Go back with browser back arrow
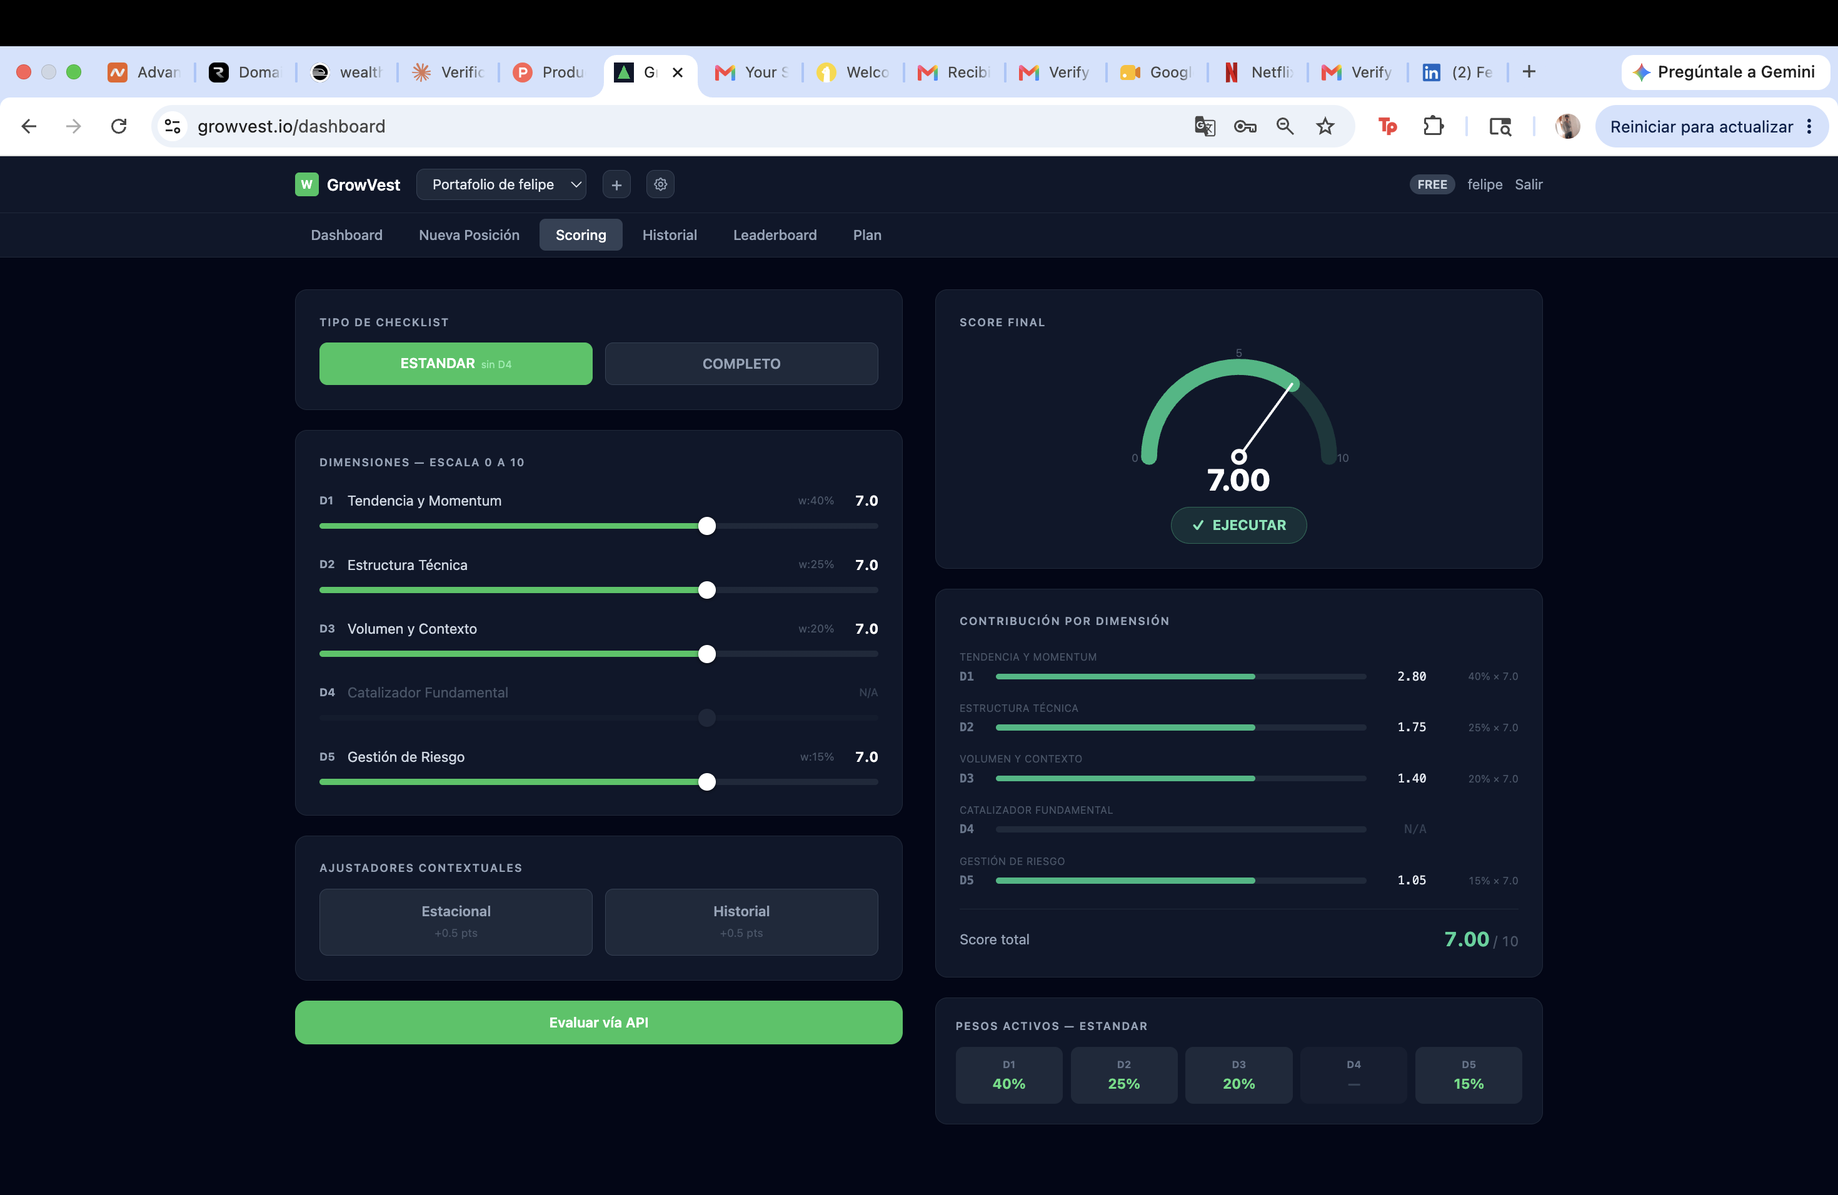The height and width of the screenshot is (1195, 1838). (x=29, y=126)
